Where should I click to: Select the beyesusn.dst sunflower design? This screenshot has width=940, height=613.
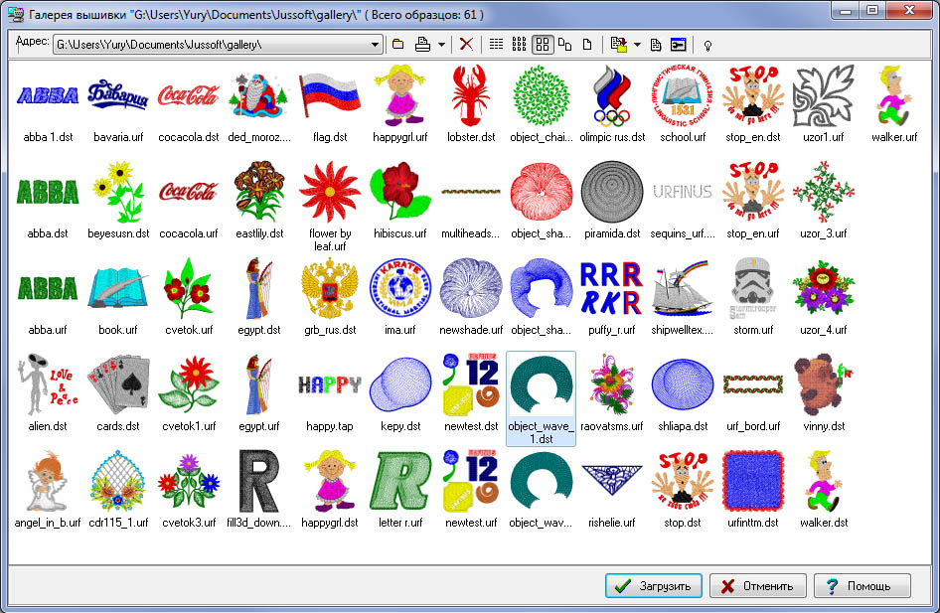[118, 192]
